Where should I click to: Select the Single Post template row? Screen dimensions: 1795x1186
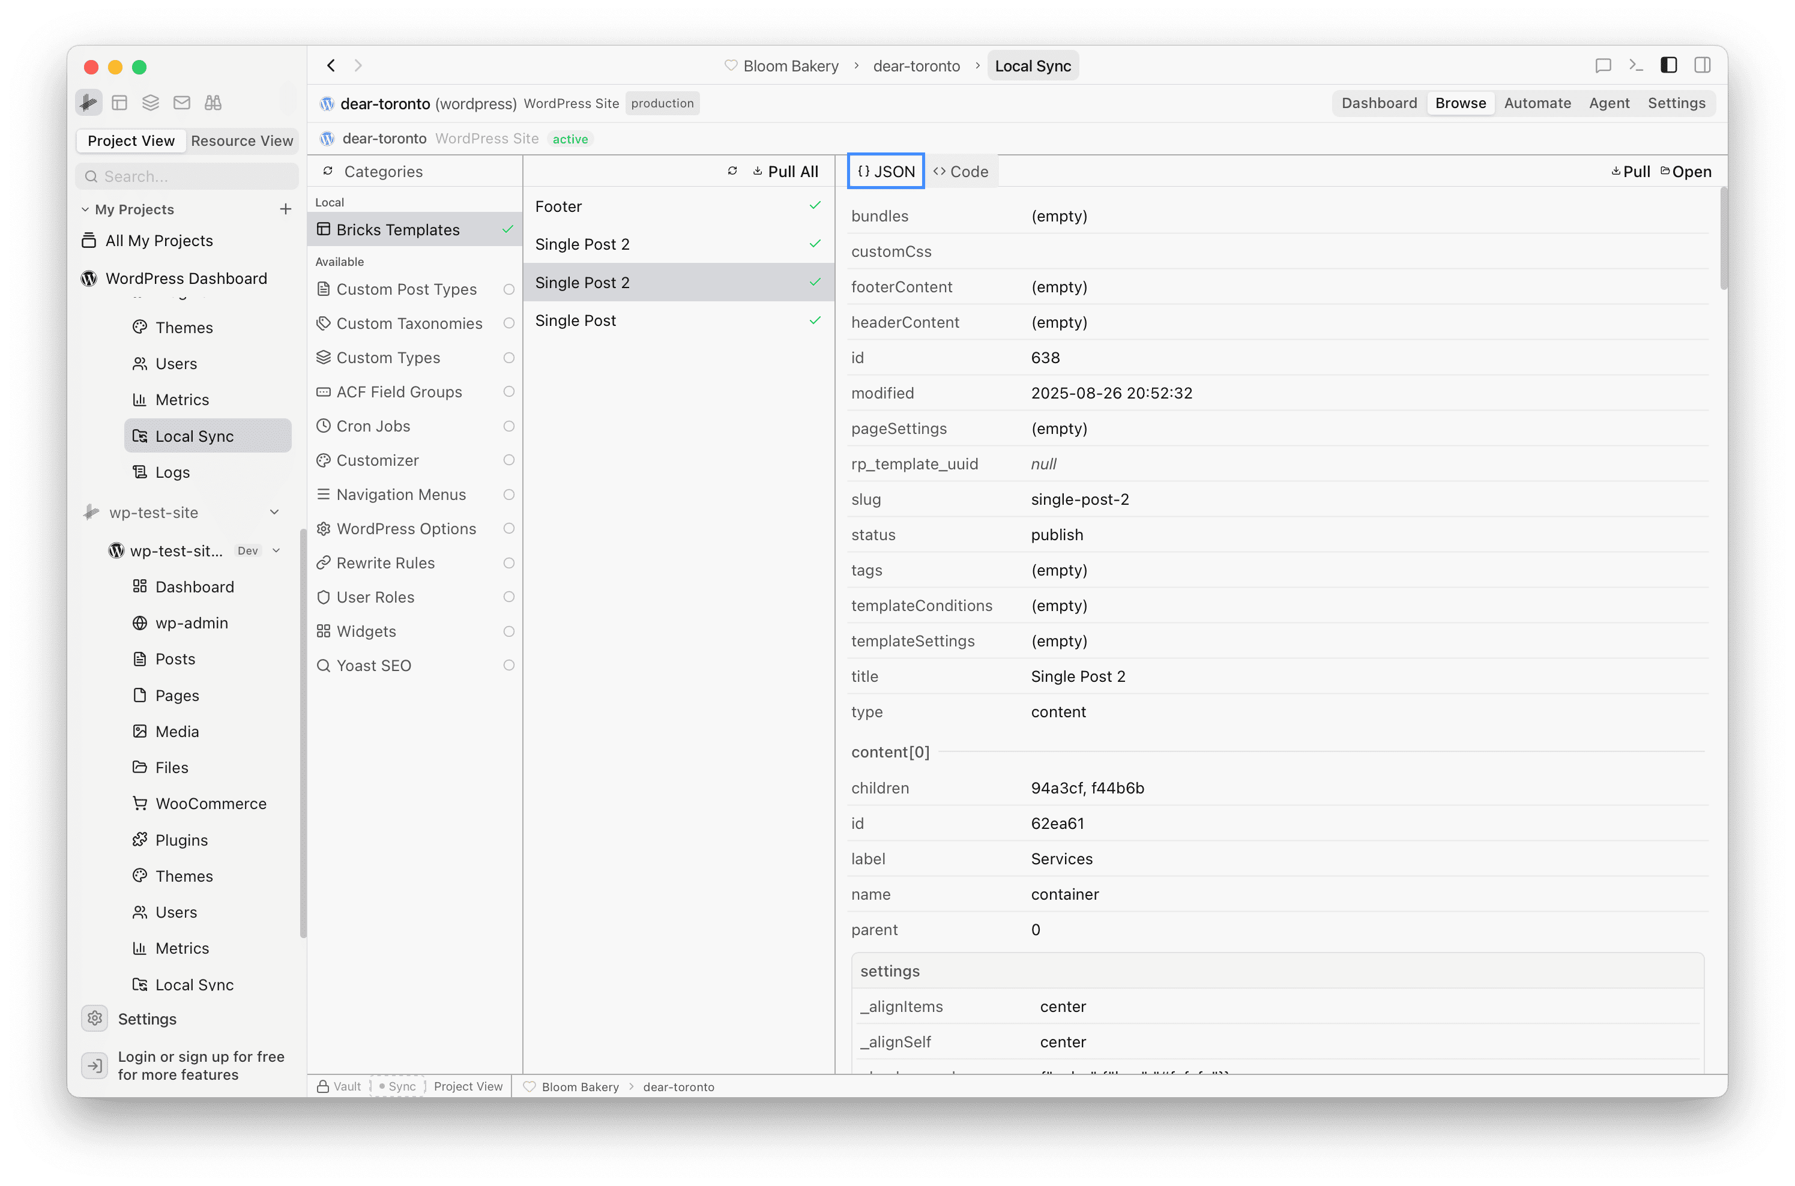[678, 320]
